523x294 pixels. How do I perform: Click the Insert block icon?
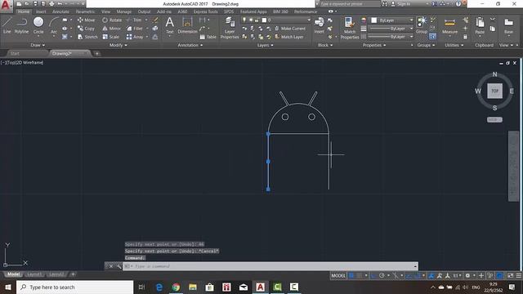coord(319,25)
